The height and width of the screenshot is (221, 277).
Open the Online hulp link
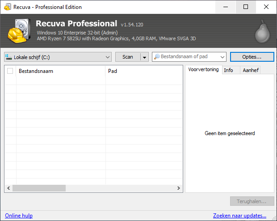(x=19, y=216)
